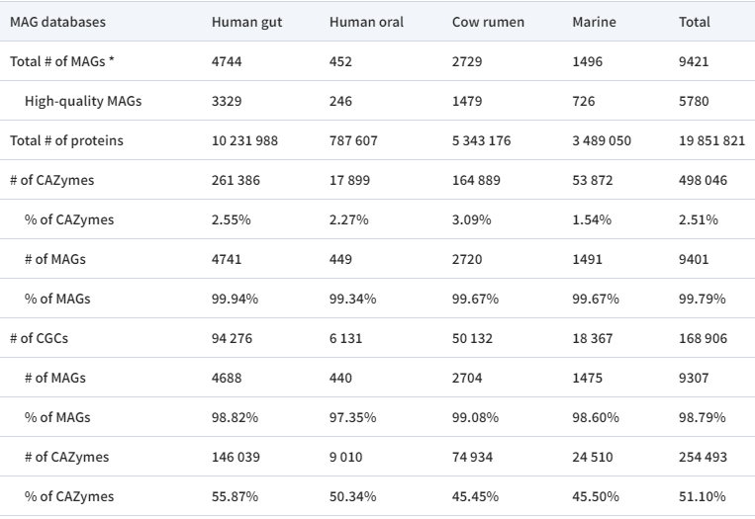Select the cell showing 498 046
Screen dimensions: 755x519
point(703,180)
